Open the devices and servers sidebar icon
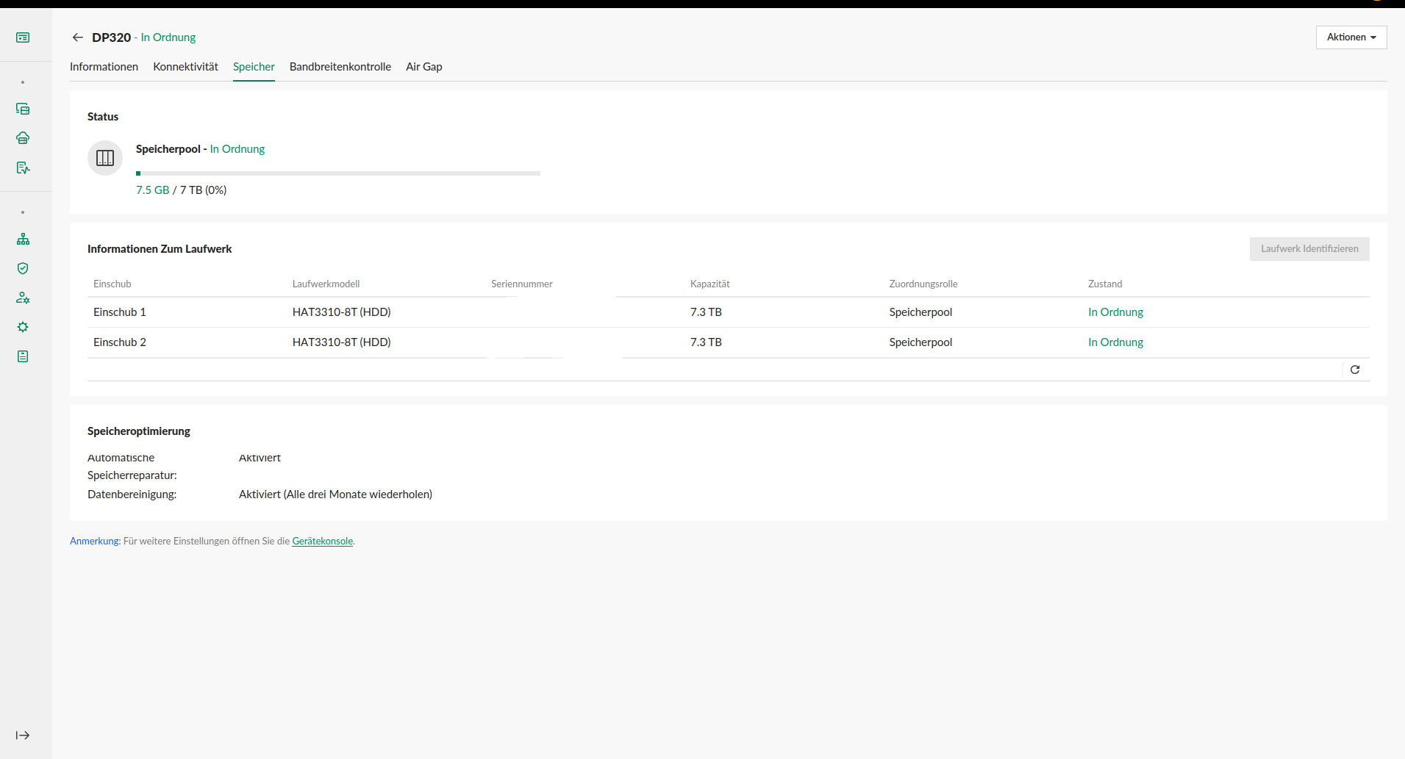This screenshot has height=759, width=1405. click(x=23, y=109)
